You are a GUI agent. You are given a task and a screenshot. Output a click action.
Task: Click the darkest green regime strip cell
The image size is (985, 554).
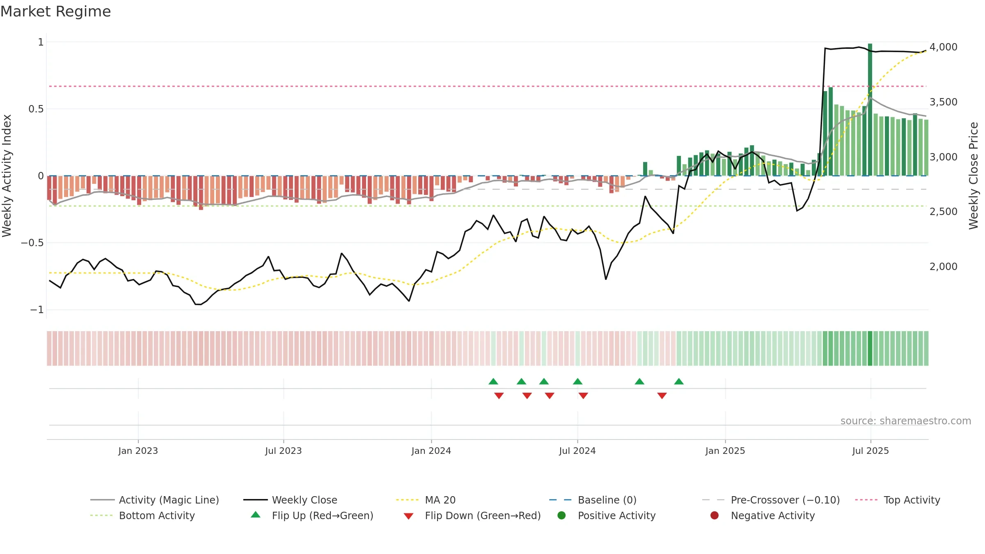click(x=870, y=348)
